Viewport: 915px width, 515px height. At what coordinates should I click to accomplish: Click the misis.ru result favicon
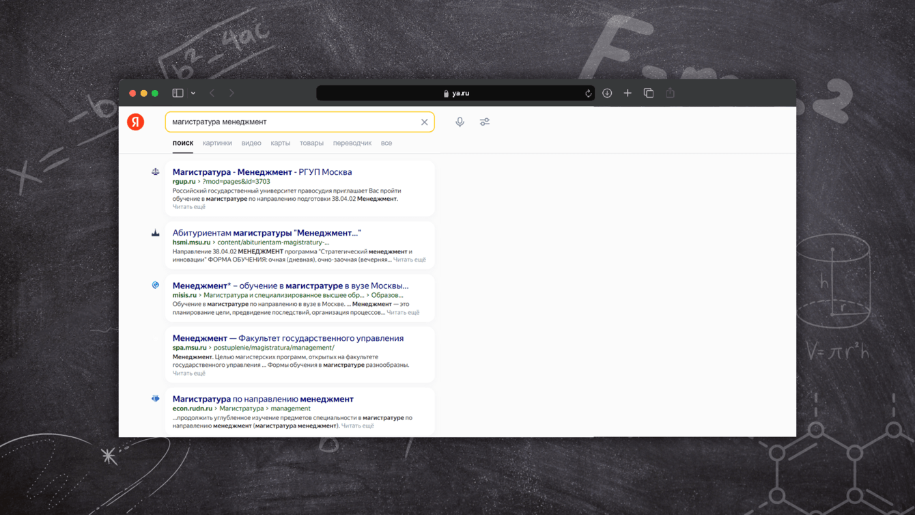[156, 285]
